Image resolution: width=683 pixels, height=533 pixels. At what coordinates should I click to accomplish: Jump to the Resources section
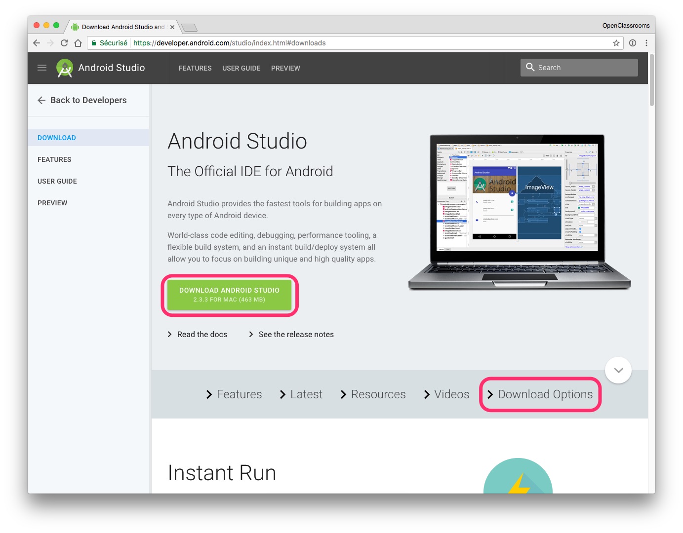[373, 394]
